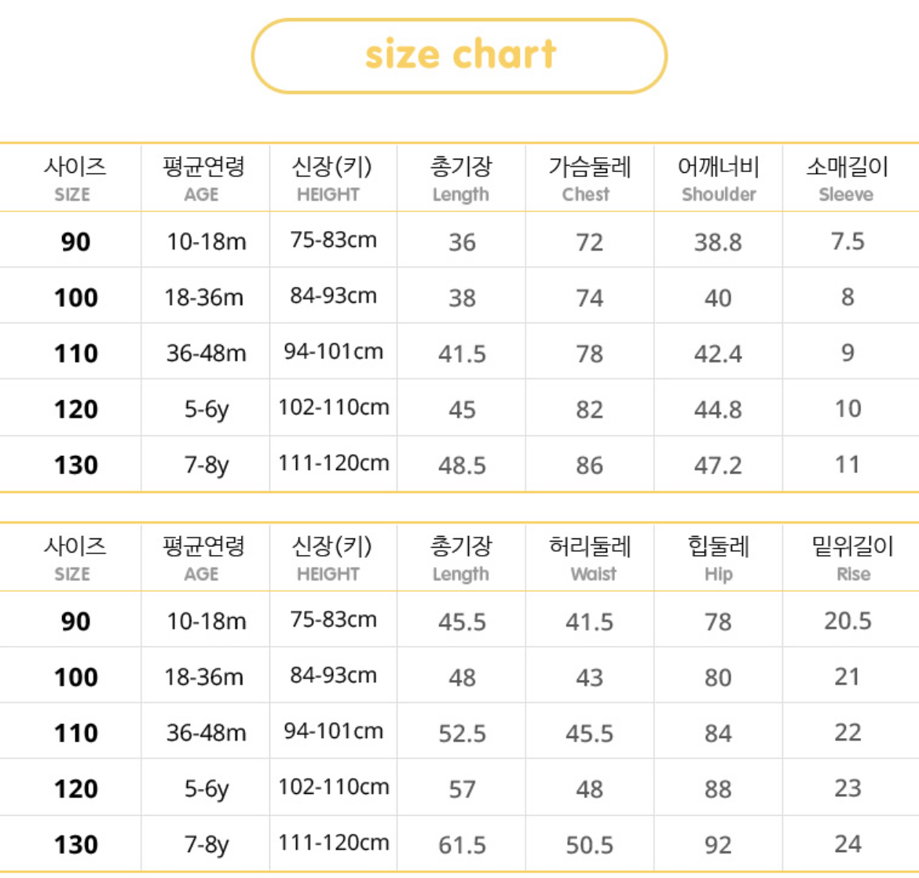Click waist value 50.5
Viewport: 919px width, 878px height.
(589, 844)
